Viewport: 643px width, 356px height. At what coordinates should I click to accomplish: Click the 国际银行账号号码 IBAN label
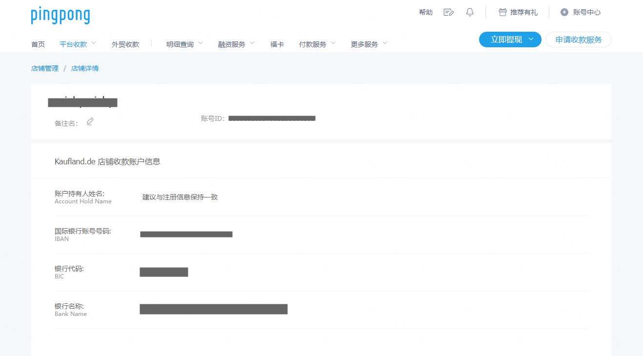pyautogui.click(x=83, y=235)
